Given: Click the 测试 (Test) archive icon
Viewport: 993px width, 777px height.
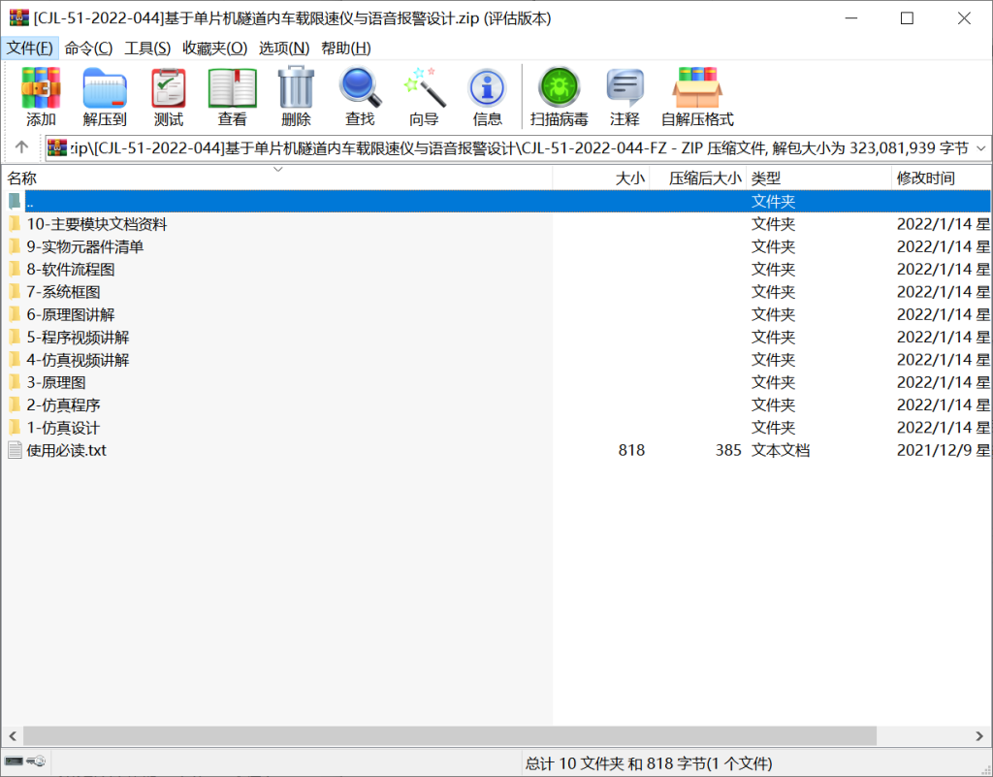Looking at the screenshot, I should click(x=169, y=97).
